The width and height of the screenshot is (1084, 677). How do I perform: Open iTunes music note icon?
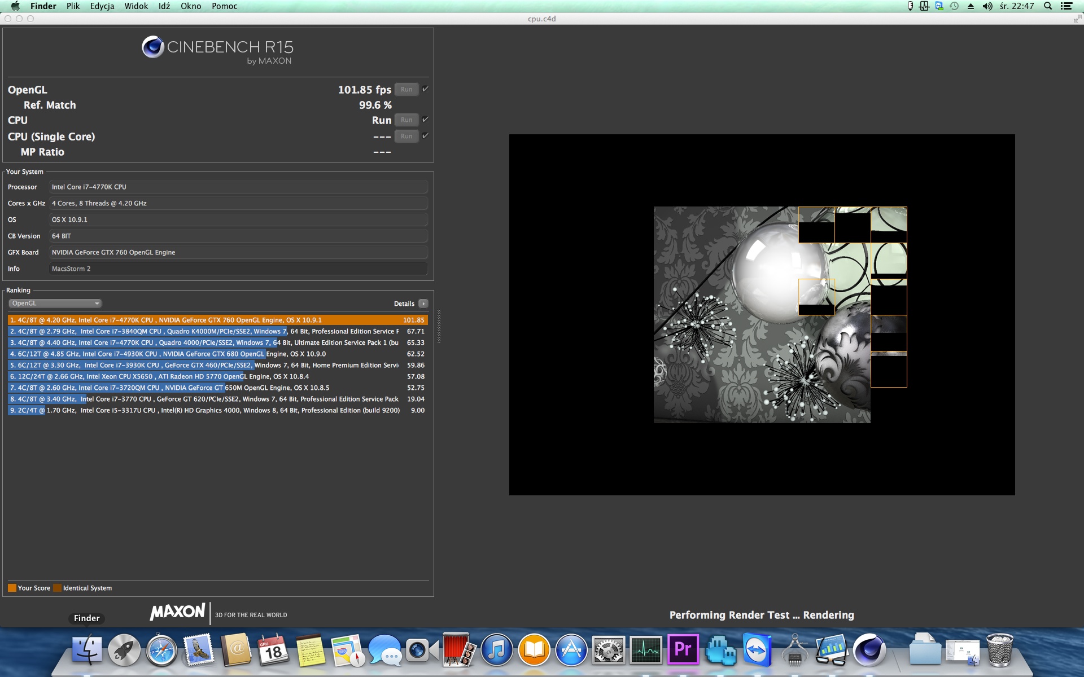(497, 650)
